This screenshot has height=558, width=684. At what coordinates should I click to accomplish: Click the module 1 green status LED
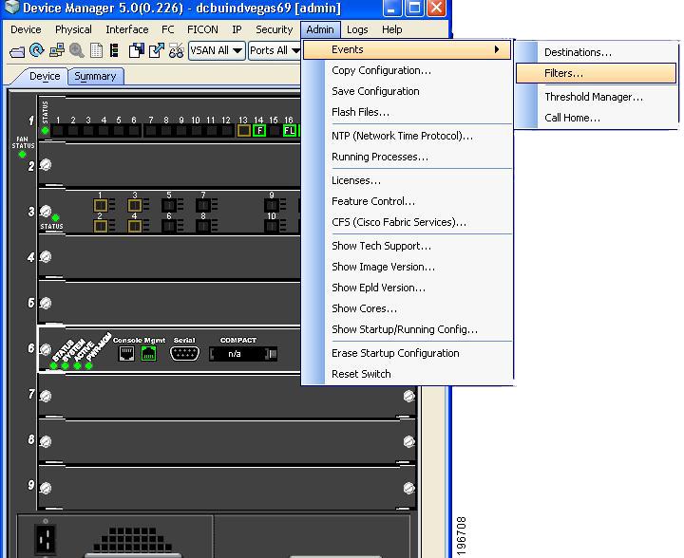coord(46,130)
